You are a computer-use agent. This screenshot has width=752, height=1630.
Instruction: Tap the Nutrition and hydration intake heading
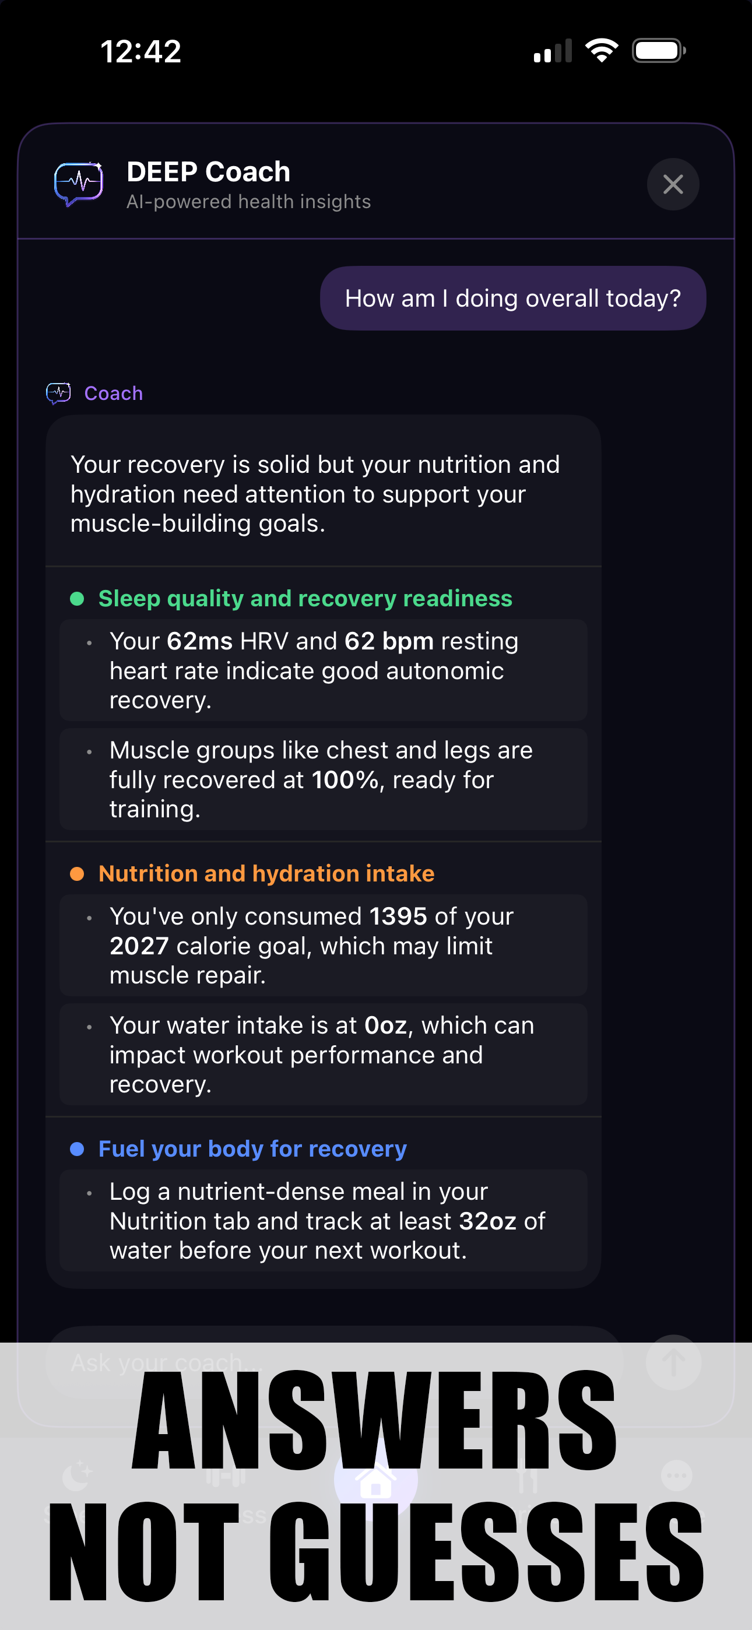[x=266, y=873]
